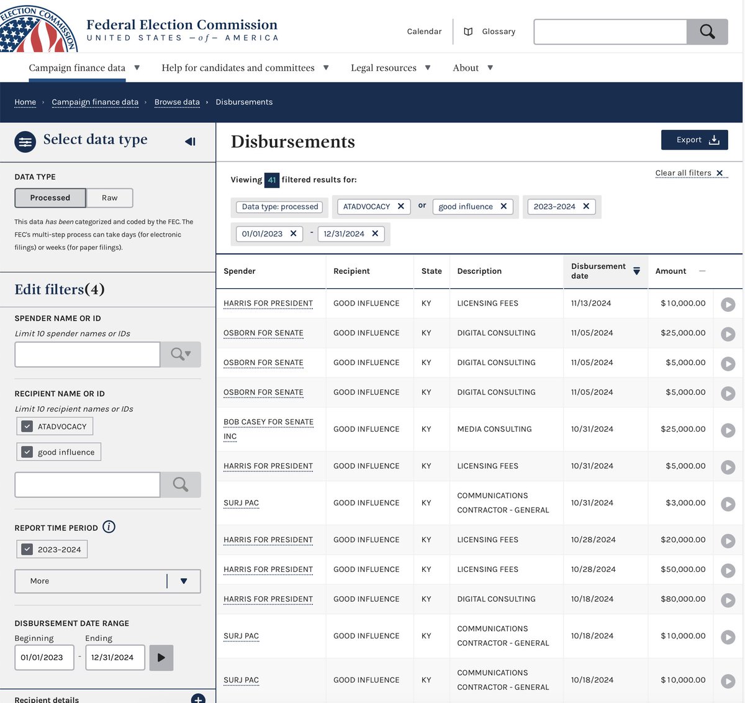Viewport: 745px width, 703px height.
Task: Click the site search magnifier button
Action: [707, 32]
